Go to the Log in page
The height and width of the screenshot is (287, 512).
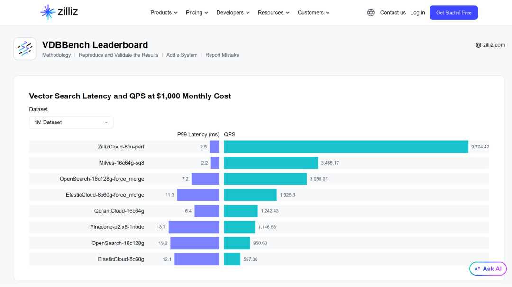(x=418, y=13)
